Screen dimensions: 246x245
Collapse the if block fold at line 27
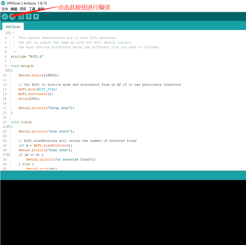point(9,155)
